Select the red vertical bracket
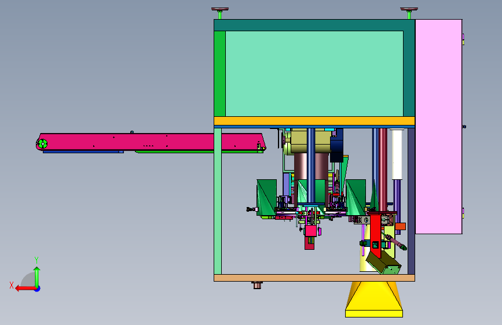This screenshot has height=325, width=502. click(376, 235)
